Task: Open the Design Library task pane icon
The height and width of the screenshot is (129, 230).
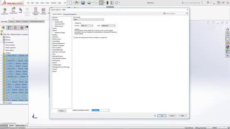Action: [x=227, y=34]
